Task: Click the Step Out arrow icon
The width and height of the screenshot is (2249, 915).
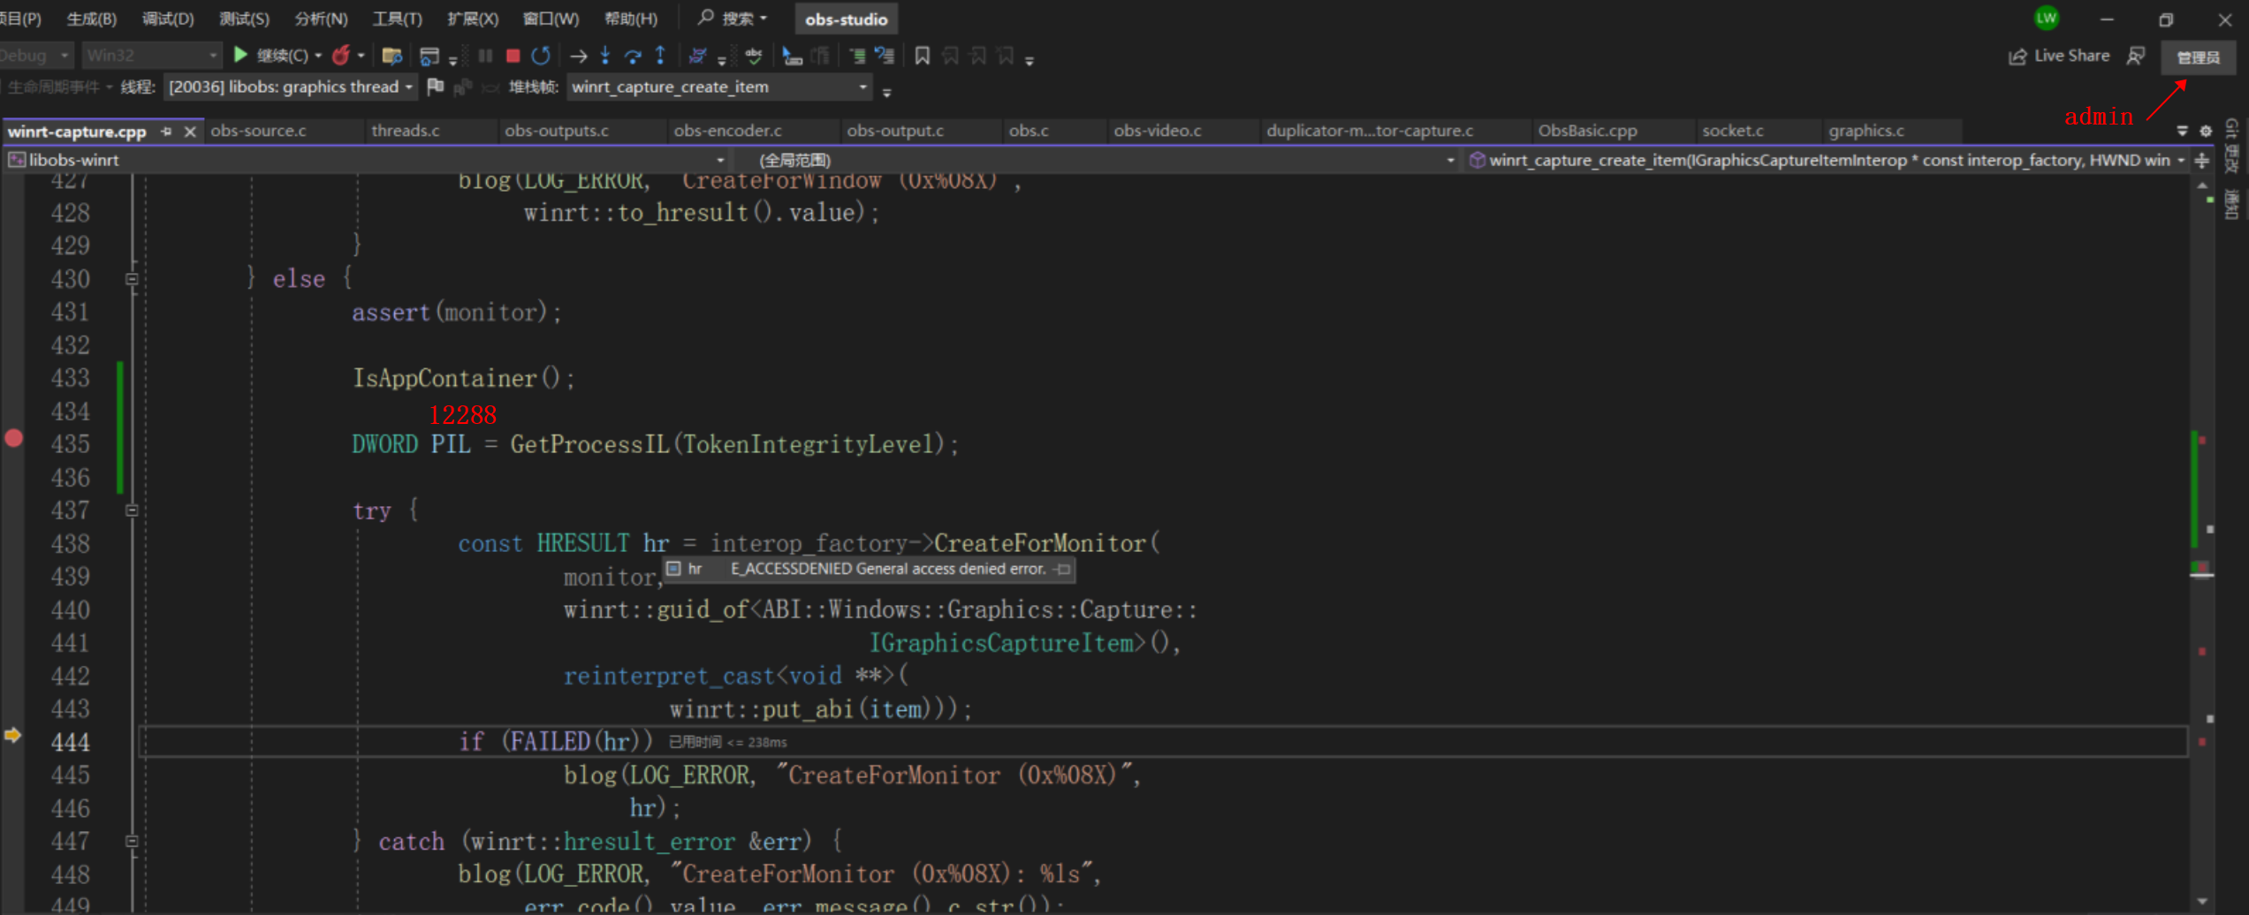Action: (x=660, y=55)
